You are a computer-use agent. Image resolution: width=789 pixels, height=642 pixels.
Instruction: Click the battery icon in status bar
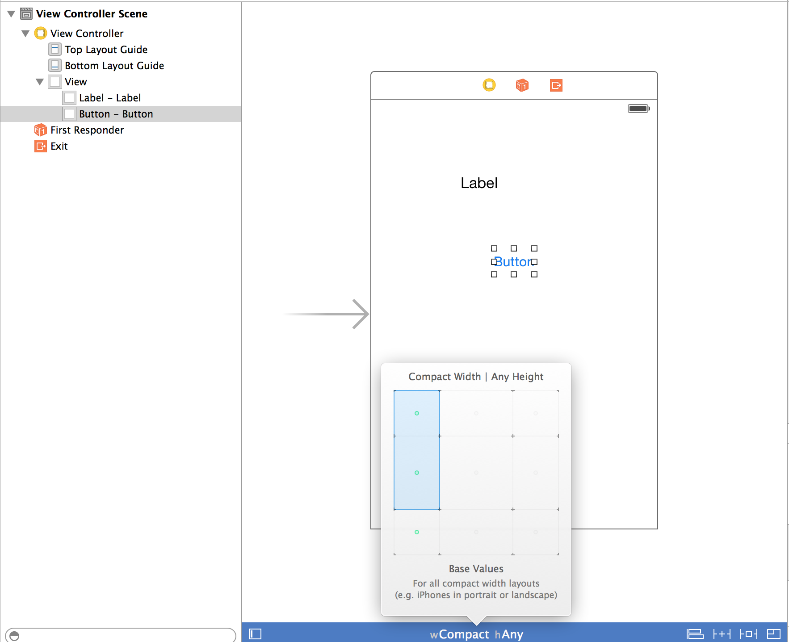coord(639,109)
